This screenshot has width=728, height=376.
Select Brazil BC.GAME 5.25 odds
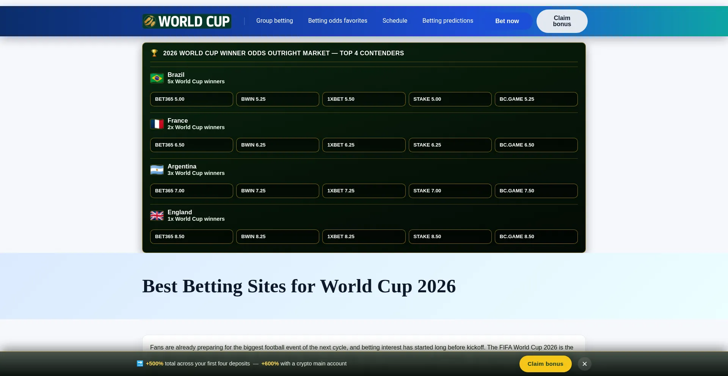tap(536, 99)
